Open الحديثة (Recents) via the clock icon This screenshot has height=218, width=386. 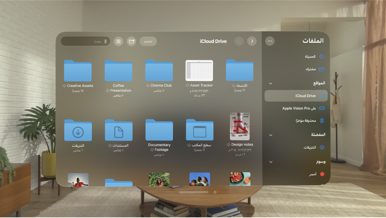tap(321, 56)
